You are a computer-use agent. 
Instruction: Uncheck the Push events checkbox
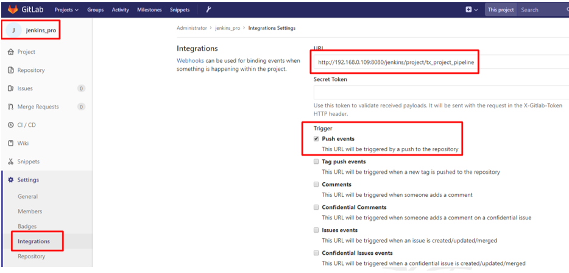tap(316, 139)
